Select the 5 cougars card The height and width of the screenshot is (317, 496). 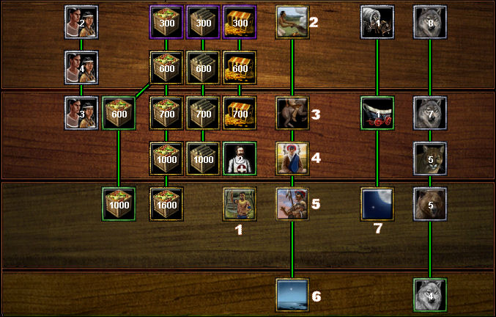(430, 158)
